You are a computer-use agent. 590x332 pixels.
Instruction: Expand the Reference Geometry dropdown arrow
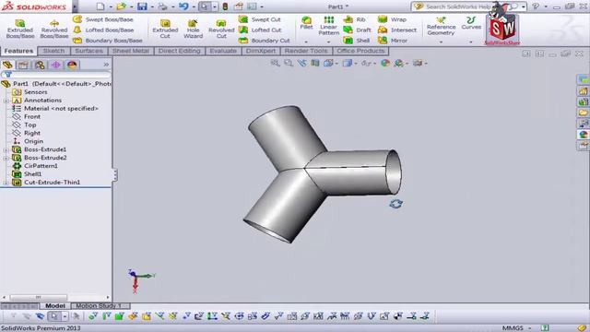pos(441,41)
